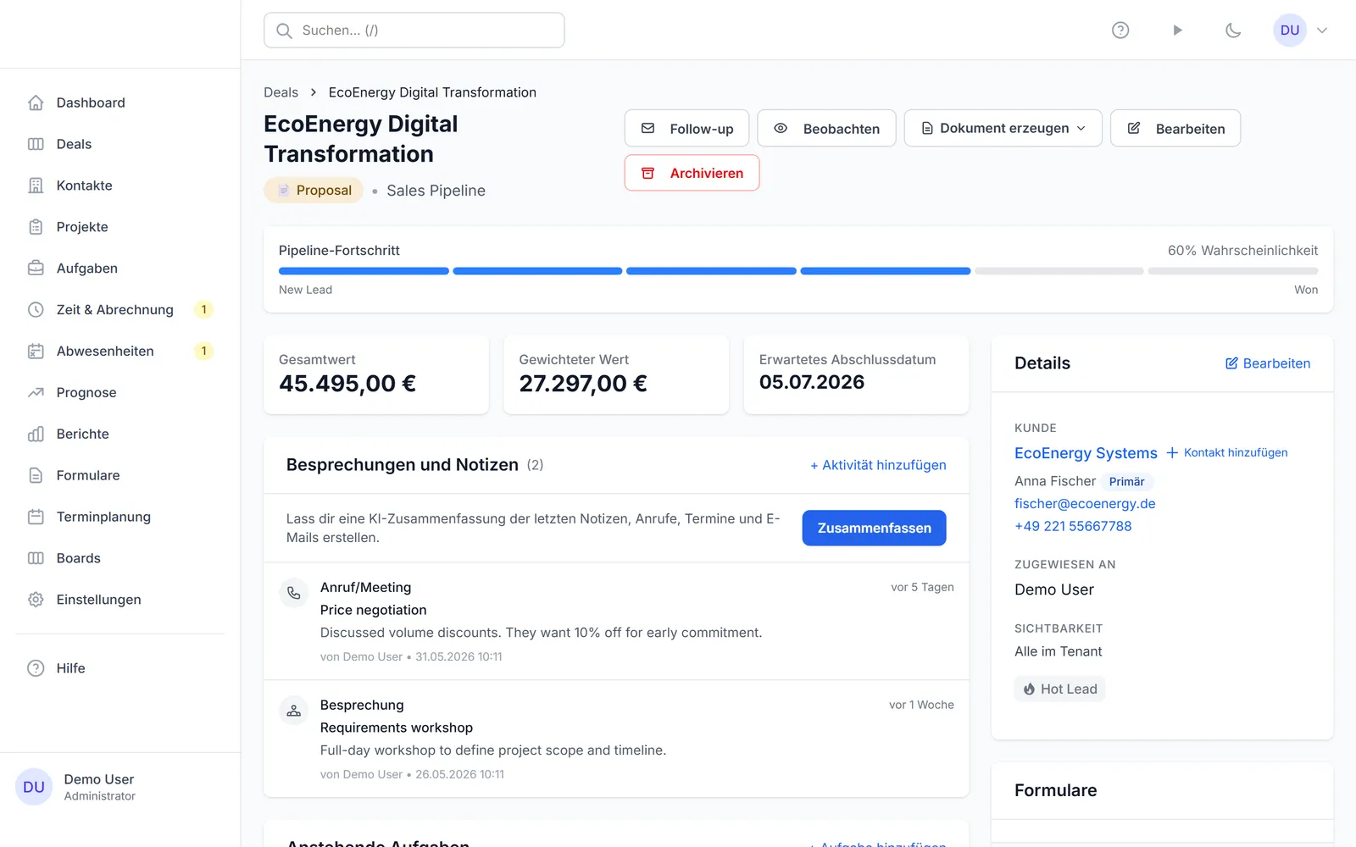Click the plus icon beside Kontakt hinzufügen

click(x=1172, y=453)
